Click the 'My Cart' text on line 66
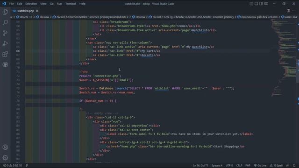Image resolution: width=299 pixels, height=168 pixels. 148,51
